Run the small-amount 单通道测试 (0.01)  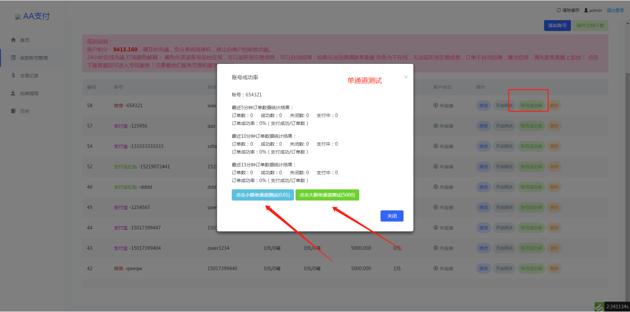pos(263,195)
